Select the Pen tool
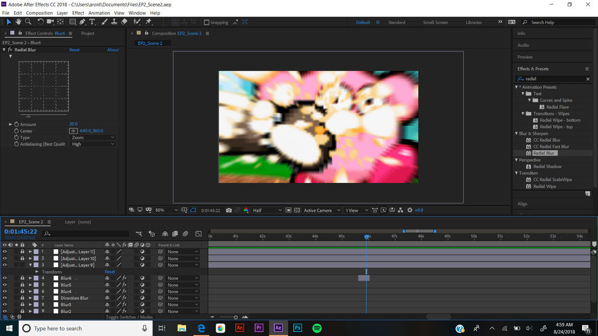Image resolution: width=598 pixels, height=336 pixels. click(x=82, y=22)
